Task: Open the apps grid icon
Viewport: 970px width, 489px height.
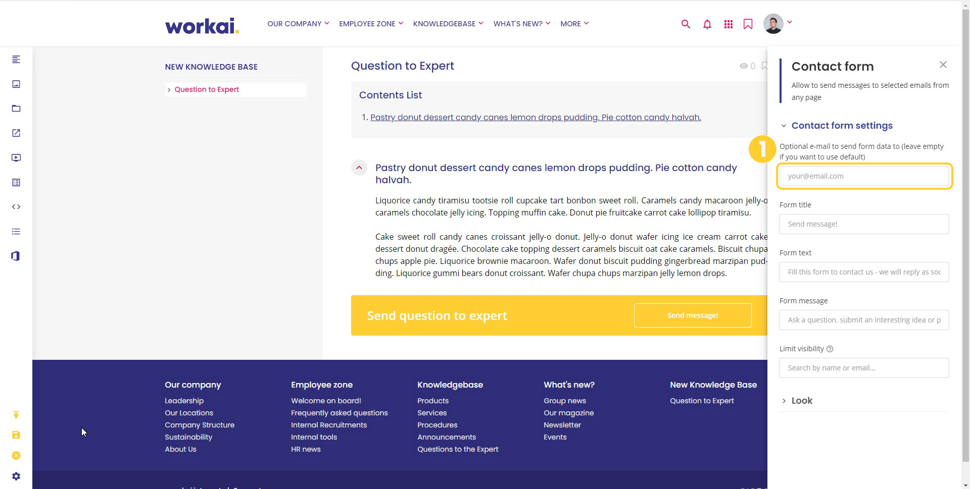Action: pyautogui.click(x=728, y=24)
